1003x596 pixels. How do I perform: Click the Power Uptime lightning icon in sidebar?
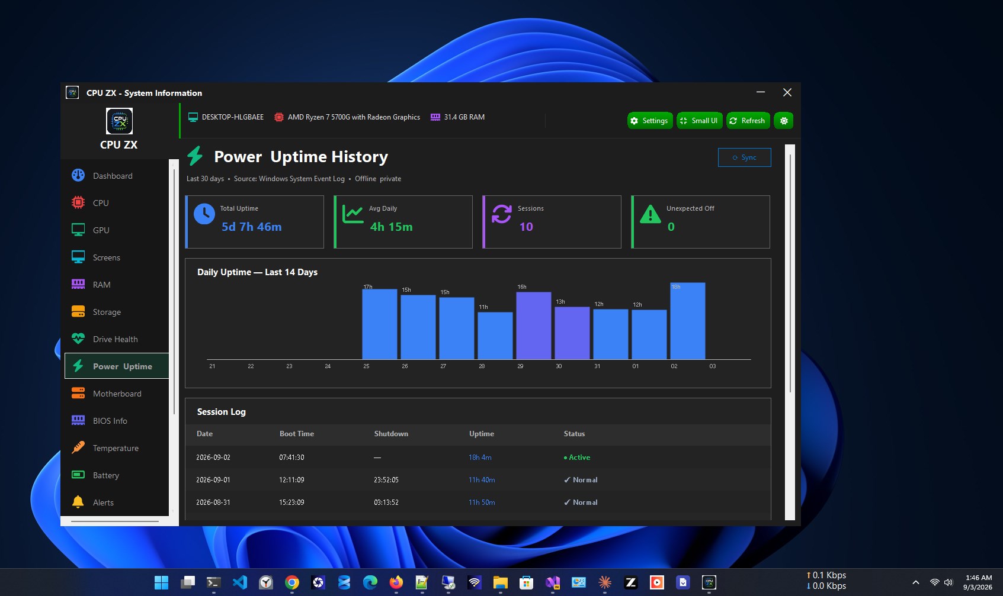pos(78,366)
